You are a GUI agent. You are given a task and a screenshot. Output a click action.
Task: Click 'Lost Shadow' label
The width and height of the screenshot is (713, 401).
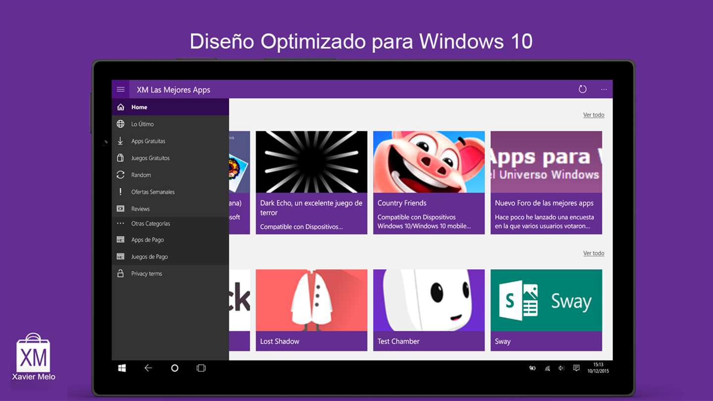(x=280, y=341)
